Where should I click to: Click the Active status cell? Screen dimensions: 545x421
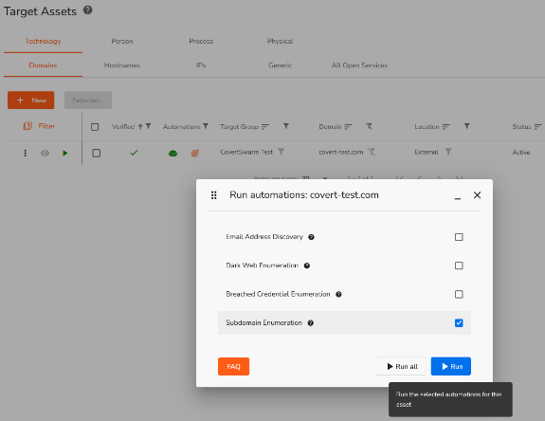(x=521, y=153)
